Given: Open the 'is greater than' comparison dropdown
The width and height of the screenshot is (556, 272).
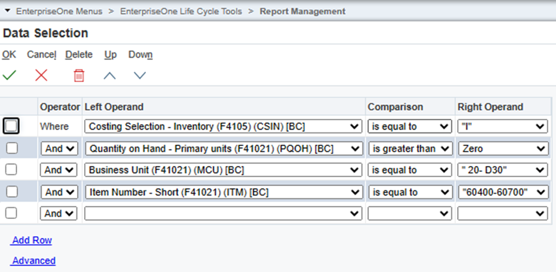Looking at the screenshot, I should tap(410, 148).
